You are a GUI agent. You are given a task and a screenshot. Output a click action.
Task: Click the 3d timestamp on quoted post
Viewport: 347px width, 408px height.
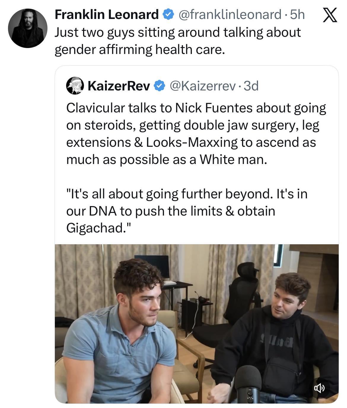251,86
